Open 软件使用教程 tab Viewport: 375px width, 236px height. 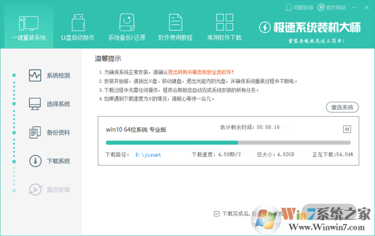click(176, 27)
